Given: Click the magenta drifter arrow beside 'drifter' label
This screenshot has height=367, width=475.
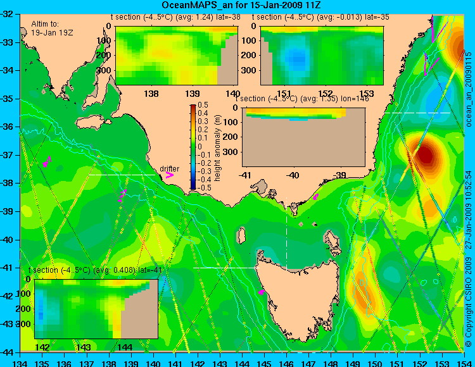Looking at the screenshot, I should pos(170,175).
